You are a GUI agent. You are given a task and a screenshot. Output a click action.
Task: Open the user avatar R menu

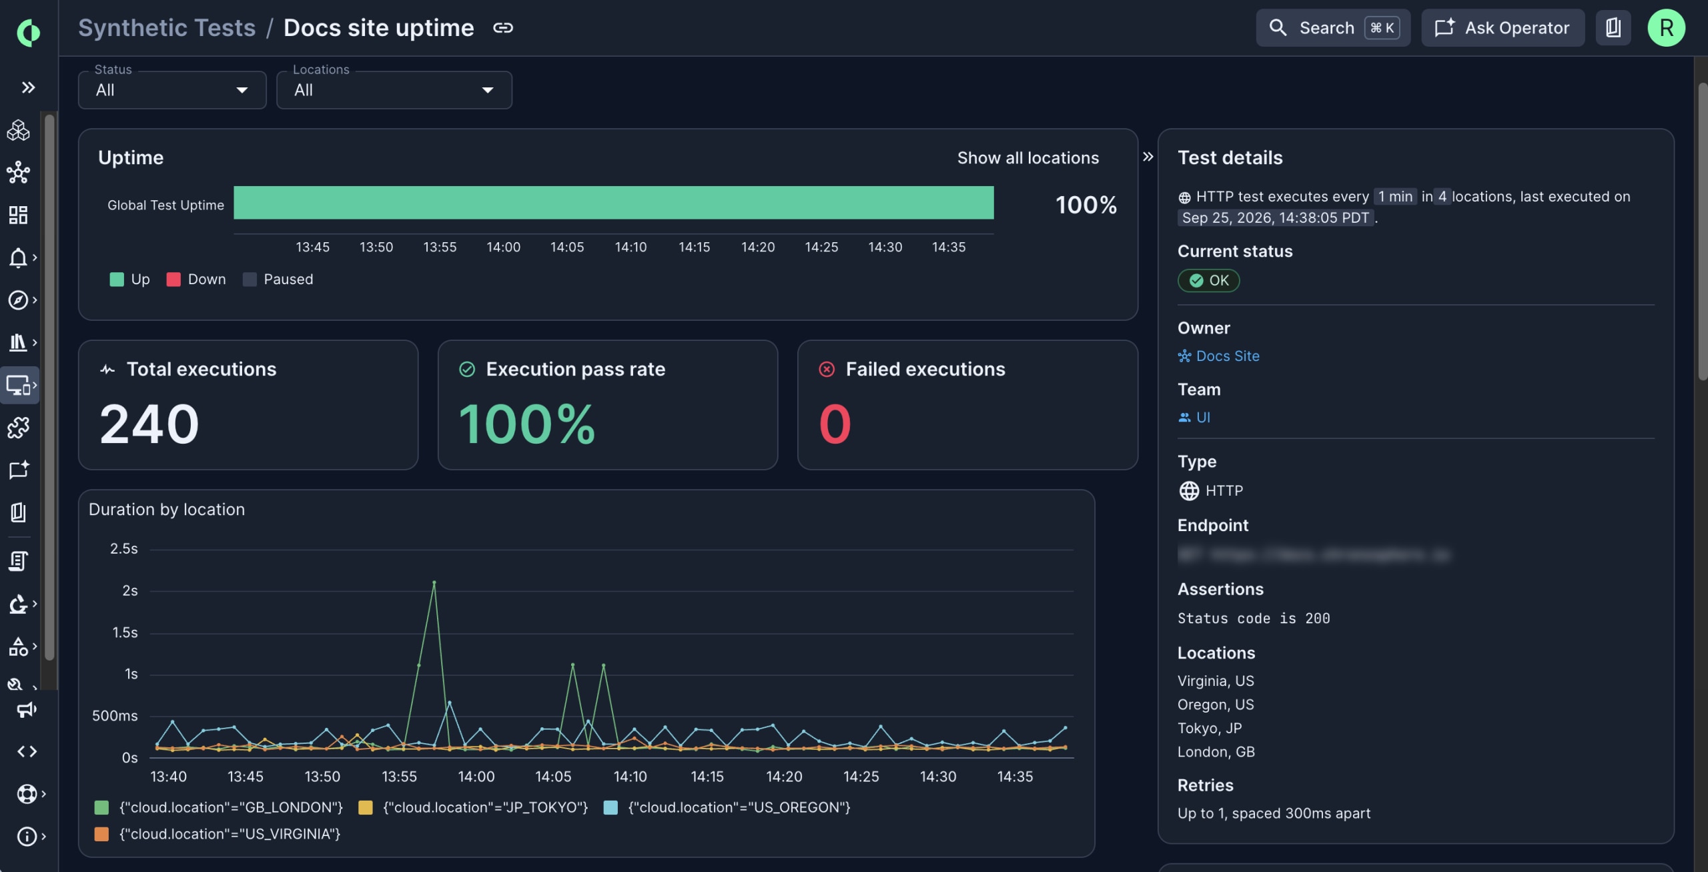pos(1666,27)
